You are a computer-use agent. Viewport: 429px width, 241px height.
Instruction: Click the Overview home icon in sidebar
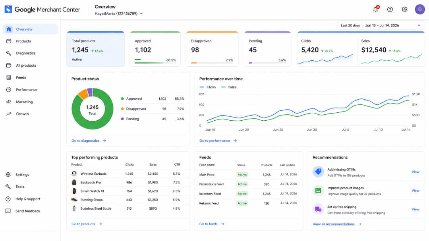9,29
